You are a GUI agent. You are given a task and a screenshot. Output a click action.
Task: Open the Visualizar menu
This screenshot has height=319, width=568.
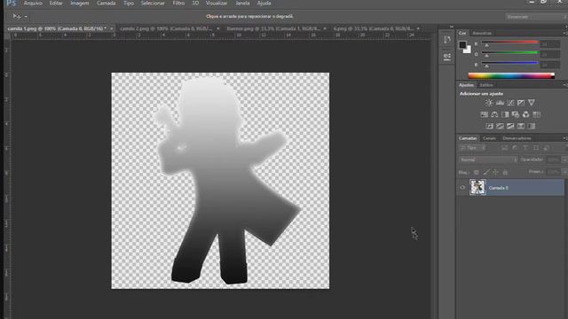coord(217,4)
